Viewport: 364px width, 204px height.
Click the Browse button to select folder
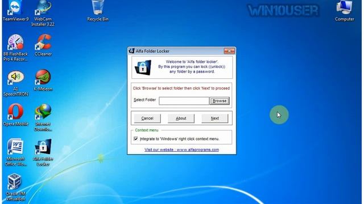(x=220, y=101)
